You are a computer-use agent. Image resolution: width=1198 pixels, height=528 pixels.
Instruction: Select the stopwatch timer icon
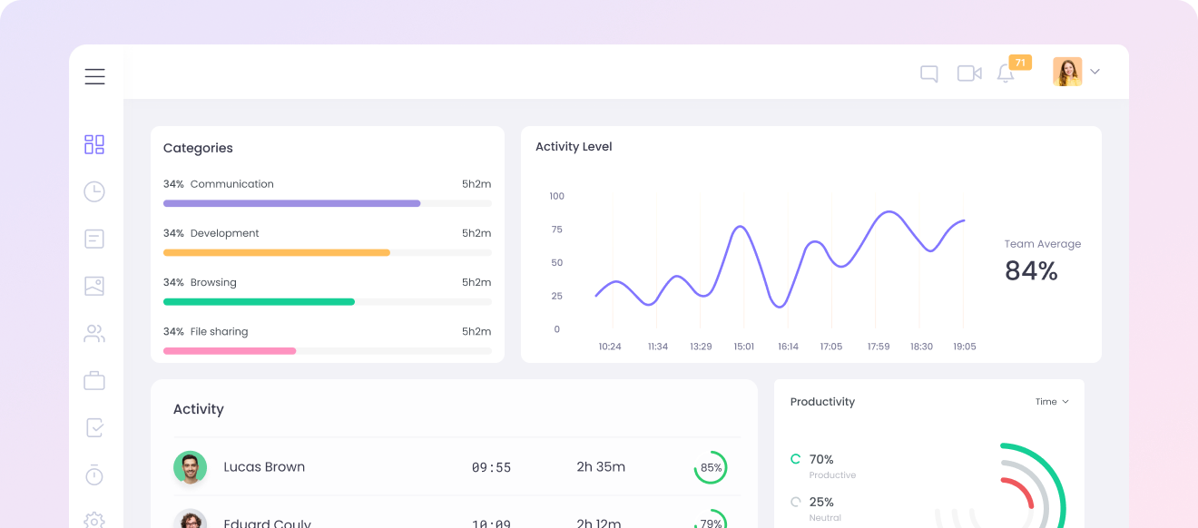[93, 474]
